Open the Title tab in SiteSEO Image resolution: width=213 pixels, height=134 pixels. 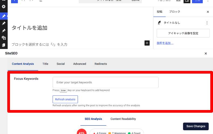[45, 64]
